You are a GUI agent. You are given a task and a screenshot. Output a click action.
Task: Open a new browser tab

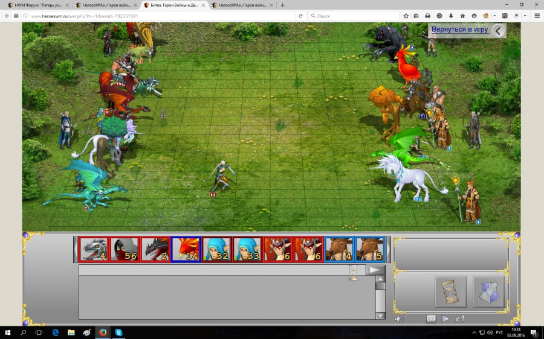[x=282, y=5]
